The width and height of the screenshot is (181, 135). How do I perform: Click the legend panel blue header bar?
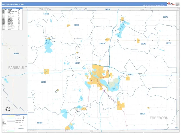point(15,115)
